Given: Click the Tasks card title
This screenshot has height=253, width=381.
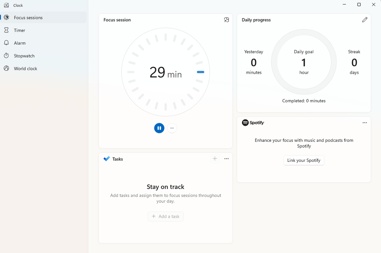Looking at the screenshot, I should tap(118, 159).
